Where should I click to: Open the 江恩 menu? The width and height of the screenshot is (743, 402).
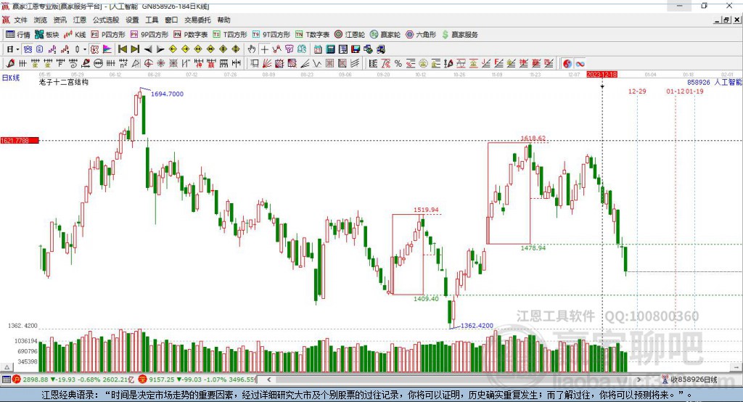(80, 20)
